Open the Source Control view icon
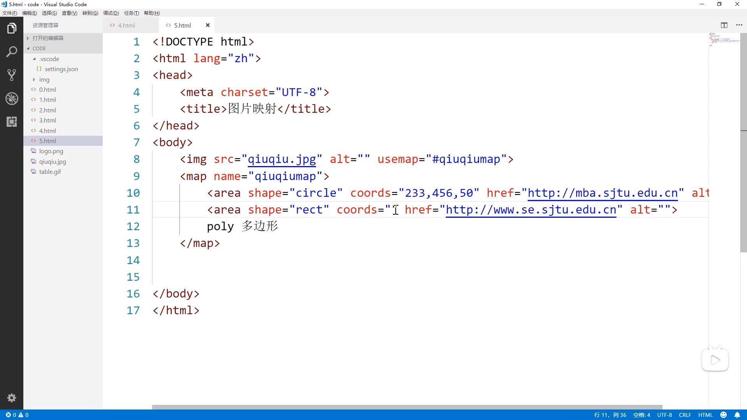The width and height of the screenshot is (747, 420). pos(12,75)
